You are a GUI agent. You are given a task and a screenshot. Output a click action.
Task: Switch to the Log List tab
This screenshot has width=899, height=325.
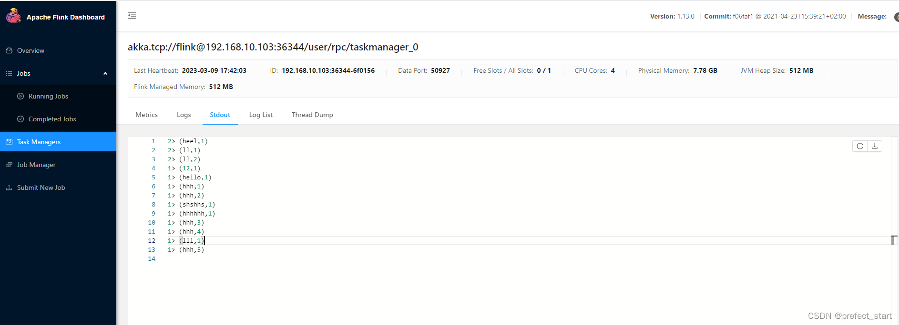pyautogui.click(x=261, y=115)
